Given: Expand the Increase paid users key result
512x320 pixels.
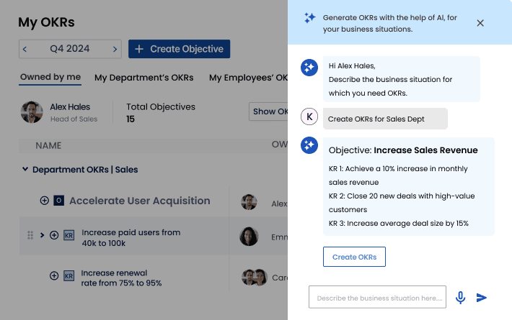Looking at the screenshot, I should point(42,235).
